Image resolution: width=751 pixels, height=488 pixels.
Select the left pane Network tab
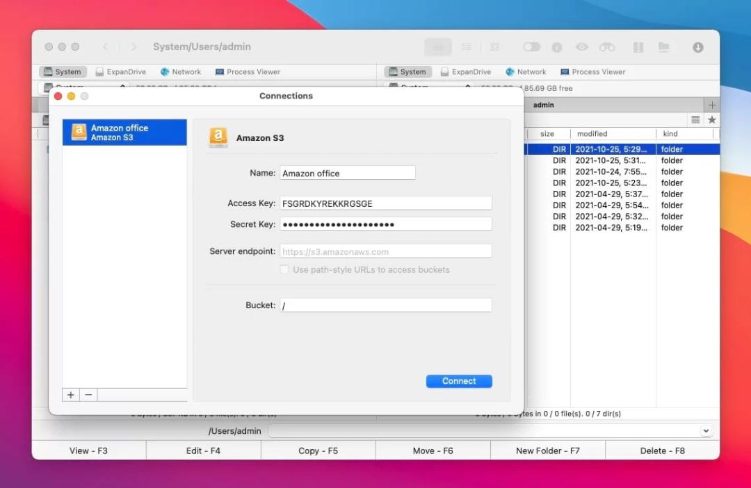tap(181, 71)
